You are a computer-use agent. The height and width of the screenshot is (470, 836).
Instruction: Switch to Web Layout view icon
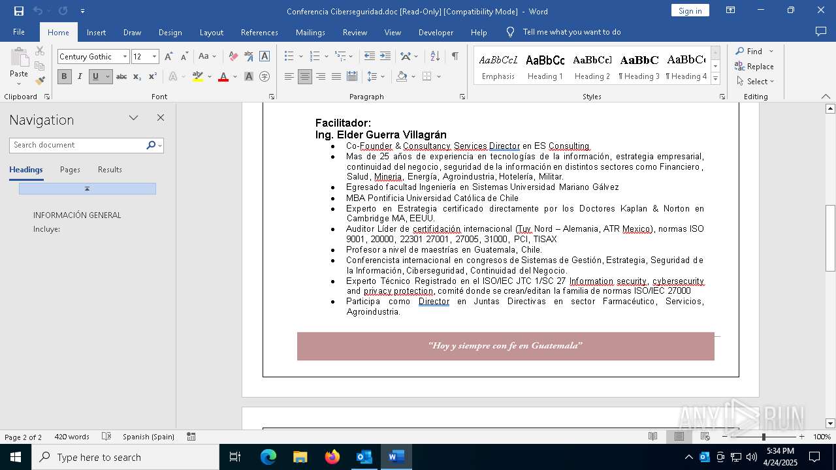[x=705, y=437]
